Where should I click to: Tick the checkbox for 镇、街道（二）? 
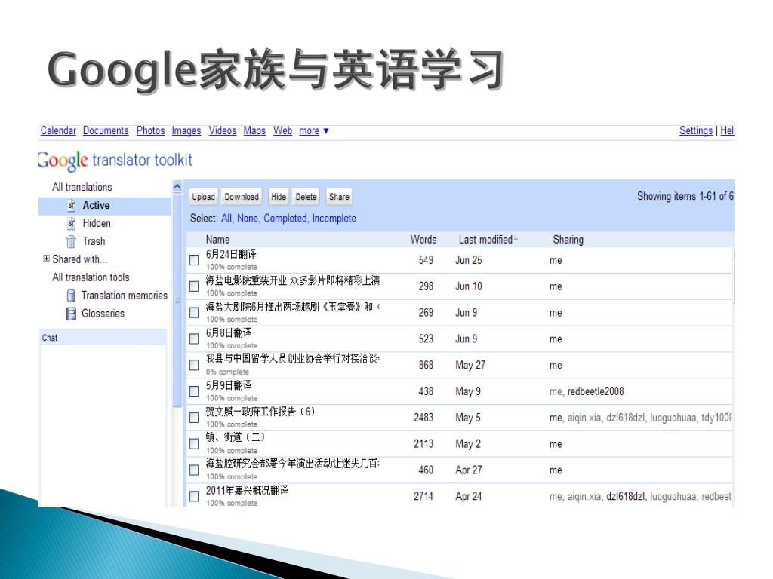(x=194, y=443)
